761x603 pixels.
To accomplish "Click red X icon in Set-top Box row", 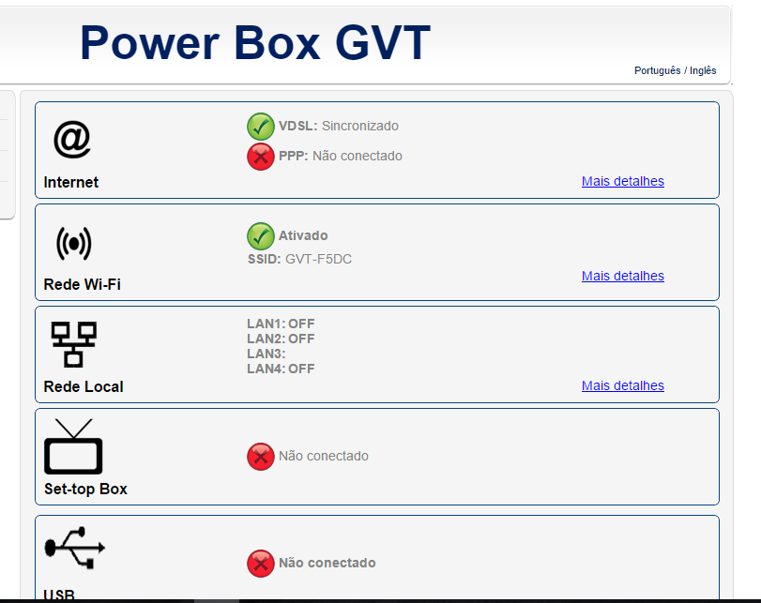I will tap(261, 457).
